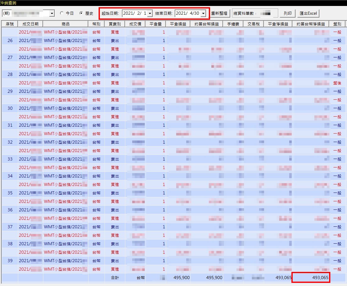Click the 合計 total label
This screenshot has height=286, width=347.
115,278
